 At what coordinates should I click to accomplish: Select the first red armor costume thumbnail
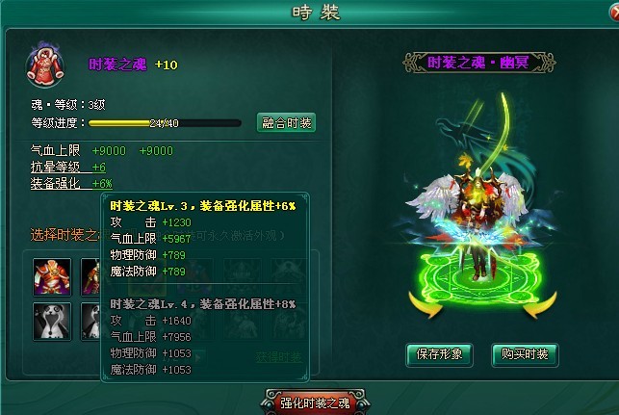(x=52, y=276)
